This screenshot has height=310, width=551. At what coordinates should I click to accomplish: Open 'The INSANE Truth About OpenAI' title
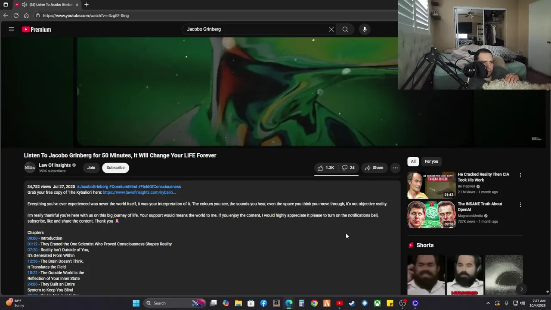click(x=480, y=207)
